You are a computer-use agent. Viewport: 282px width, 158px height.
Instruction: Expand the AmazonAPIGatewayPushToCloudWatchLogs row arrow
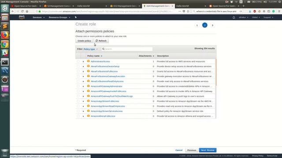click(x=83, y=97)
